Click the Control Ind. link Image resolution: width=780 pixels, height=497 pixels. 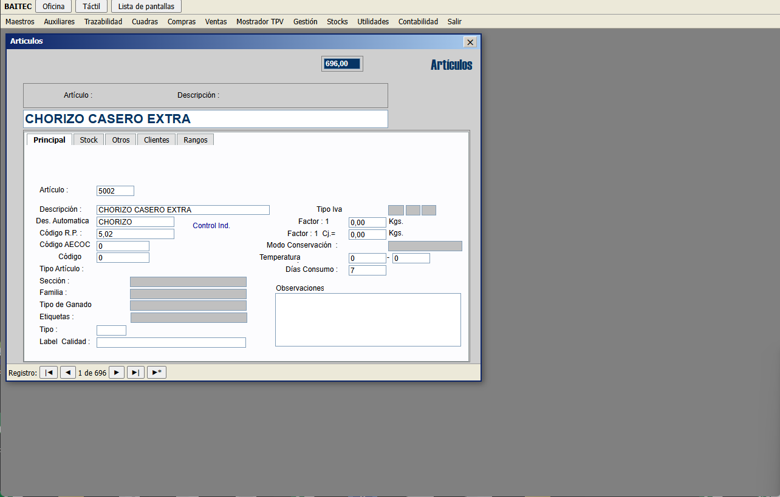coord(211,226)
